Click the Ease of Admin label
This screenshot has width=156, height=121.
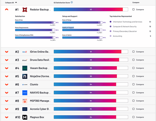[67, 35]
